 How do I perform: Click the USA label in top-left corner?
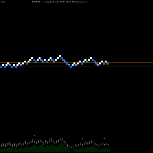[3, 2]
